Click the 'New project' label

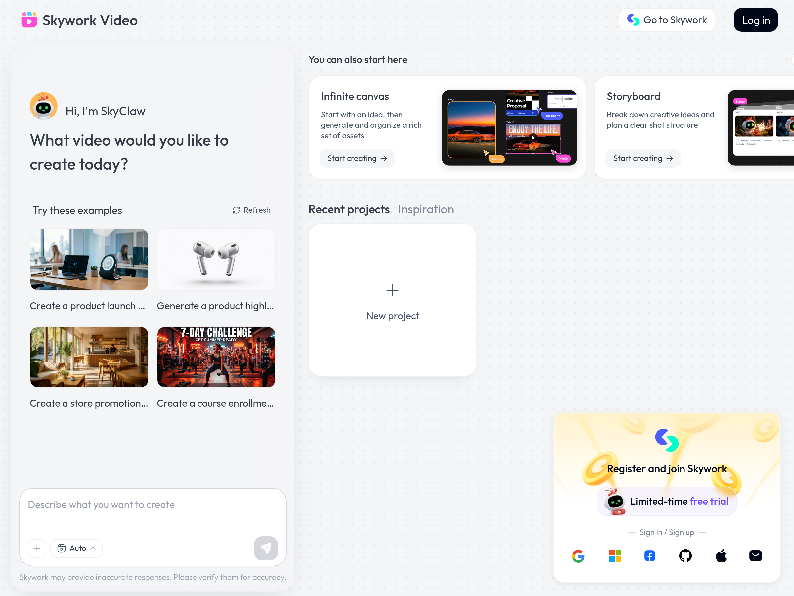[x=392, y=316]
